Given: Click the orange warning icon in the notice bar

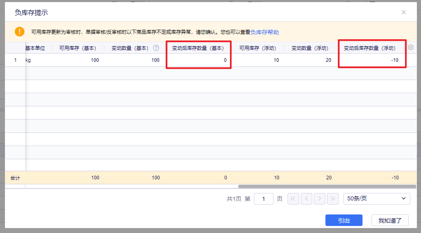Looking at the screenshot, I should click(19, 32).
